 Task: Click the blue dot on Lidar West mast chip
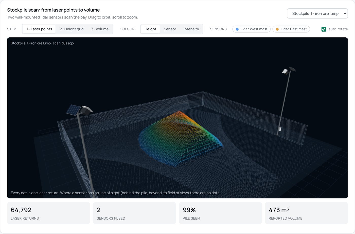pyautogui.click(x=237, y=29)
